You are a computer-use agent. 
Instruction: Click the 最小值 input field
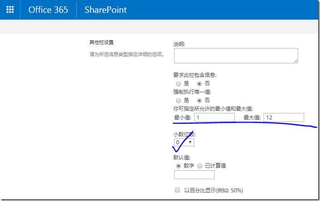pos(214,117)
